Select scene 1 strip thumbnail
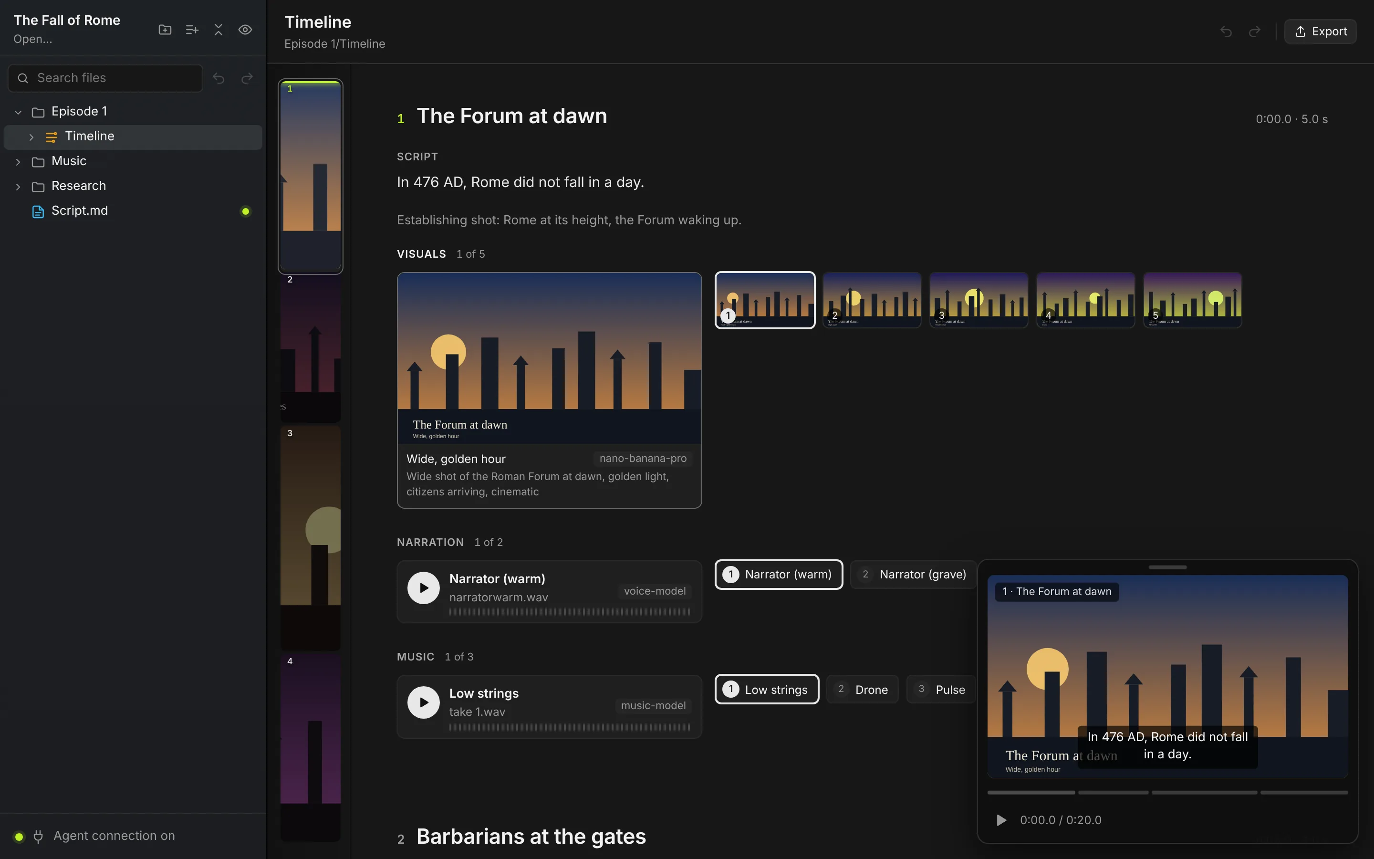The width and height of the screenshot is (1374, 859). [x=311, y=176]
